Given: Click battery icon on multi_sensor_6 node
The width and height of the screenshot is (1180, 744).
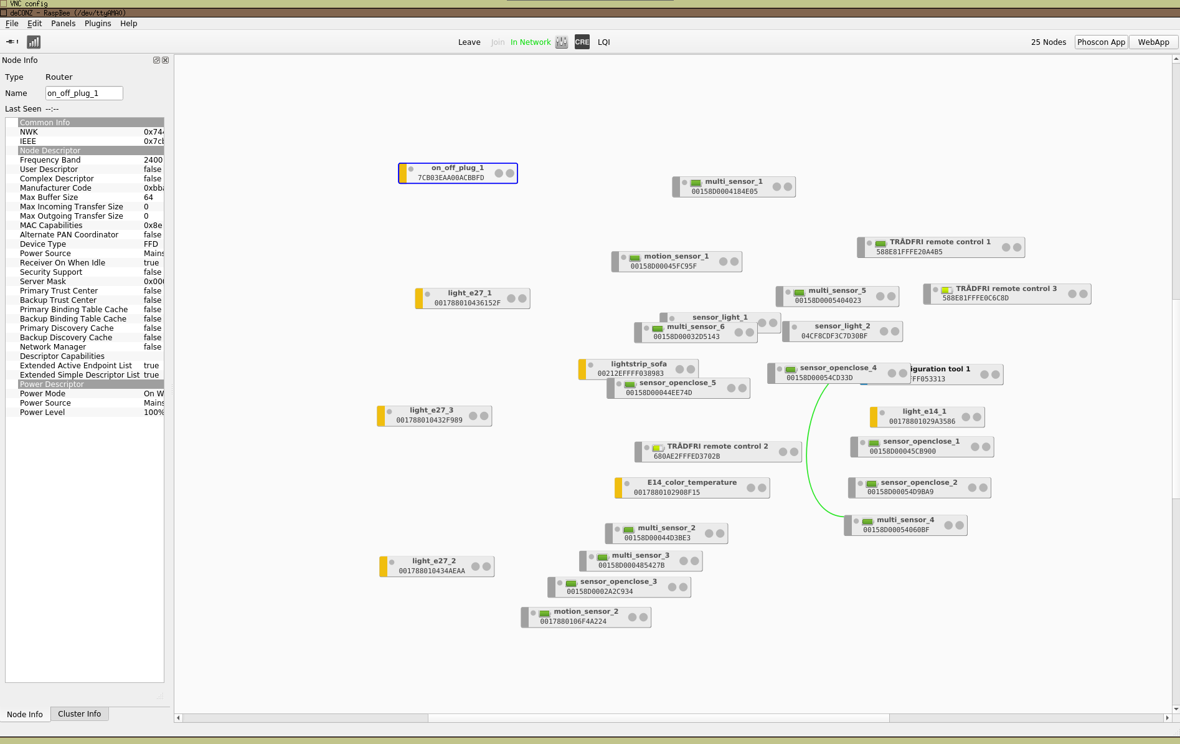Looking at the screenshot, I should (x=658, y=328).
